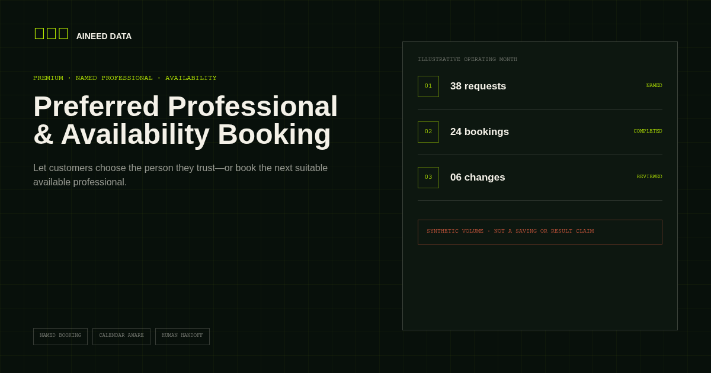Click the NAMED status label
This screenshot has width=711, height=373.
654,86
